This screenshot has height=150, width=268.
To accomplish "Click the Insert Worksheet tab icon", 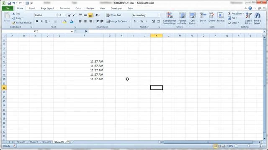I will tap(69, 142).
